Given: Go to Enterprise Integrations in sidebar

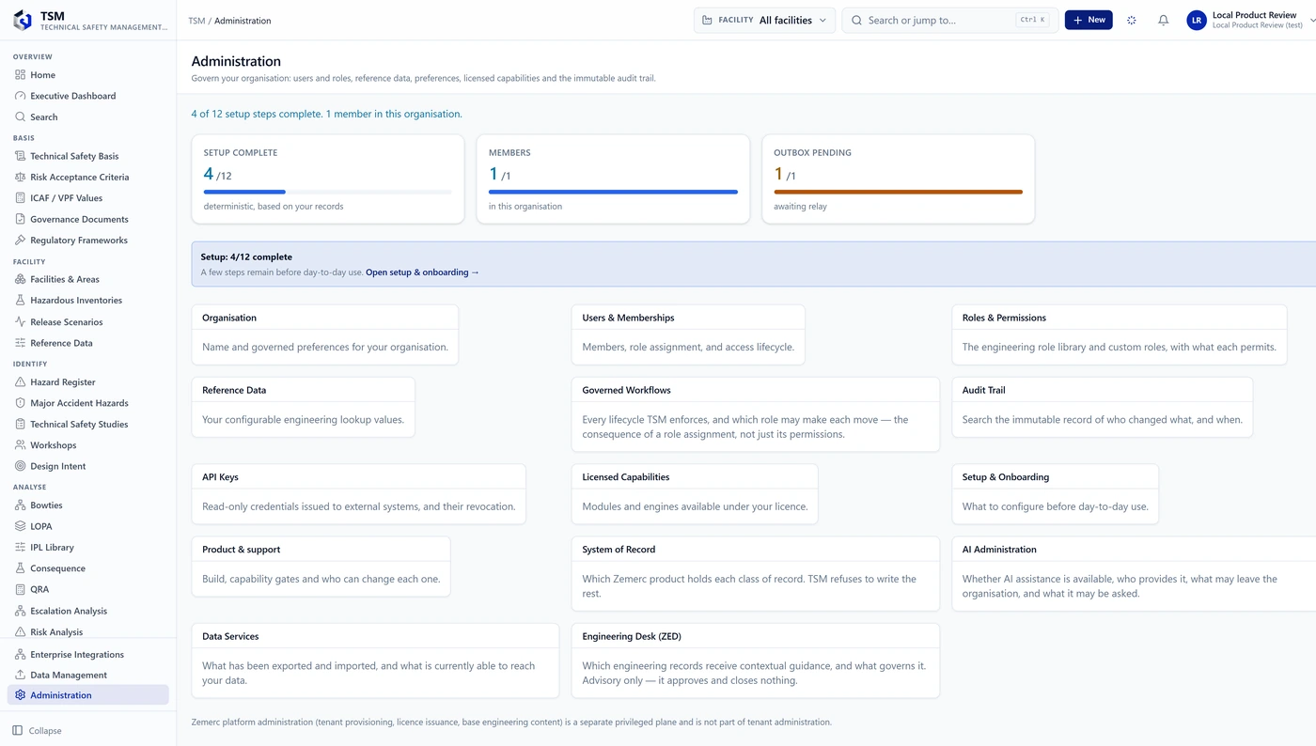Looking at the screenshot, I should [88, 654].
